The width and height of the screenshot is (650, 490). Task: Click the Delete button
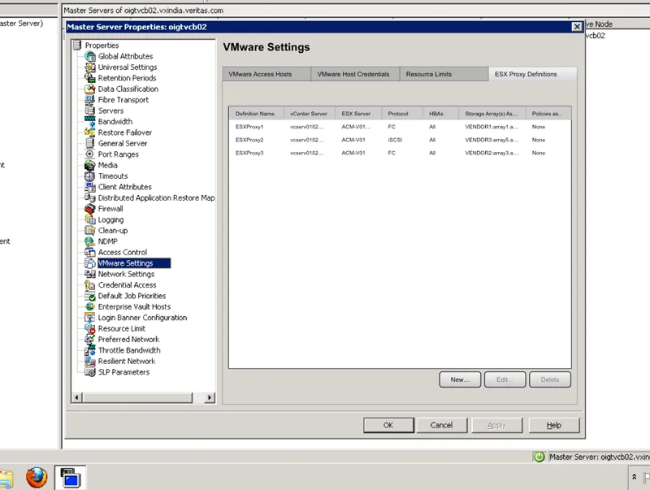550,379
